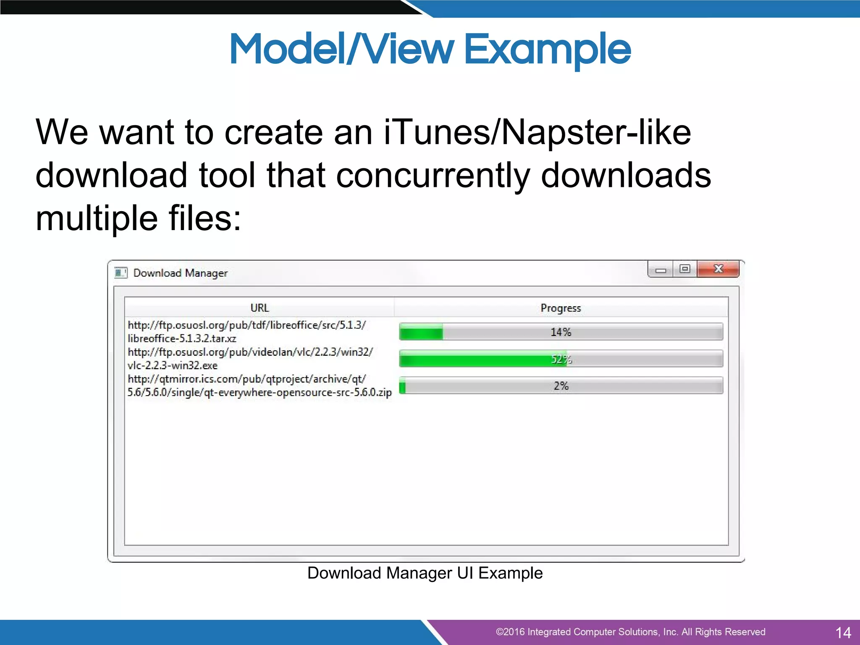Minimize the Download Manager window
Viewport: 860px width, 645px height.
(661, 269)
